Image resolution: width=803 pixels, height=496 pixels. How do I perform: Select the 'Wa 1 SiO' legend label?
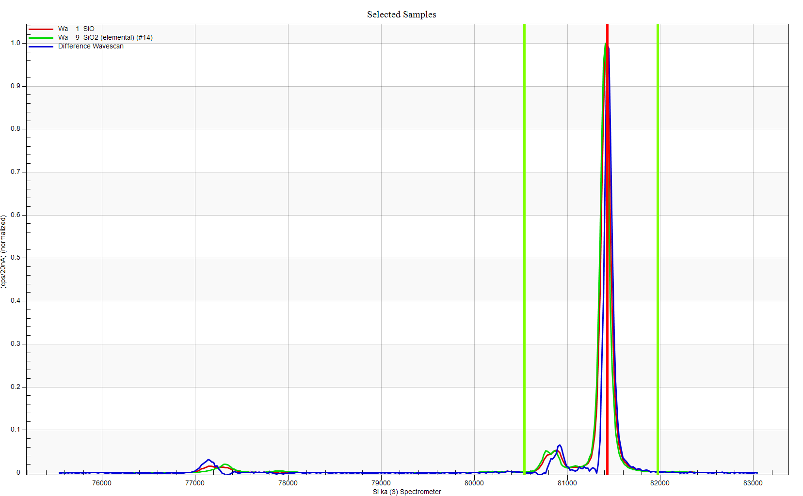76,29
